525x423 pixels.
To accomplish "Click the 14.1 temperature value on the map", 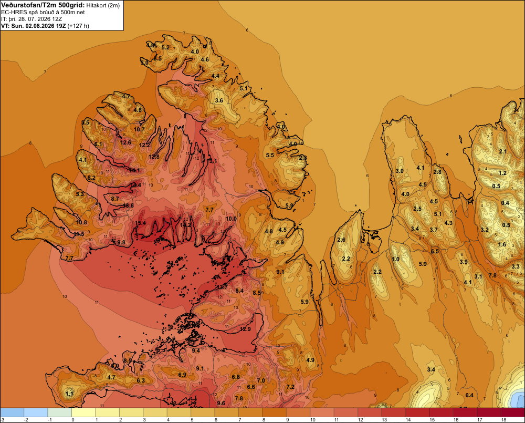I will tap(134, 170).
